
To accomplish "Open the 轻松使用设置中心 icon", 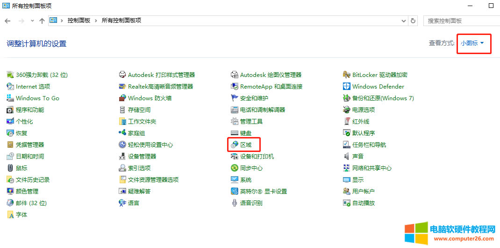I will (x=122, y=145).
